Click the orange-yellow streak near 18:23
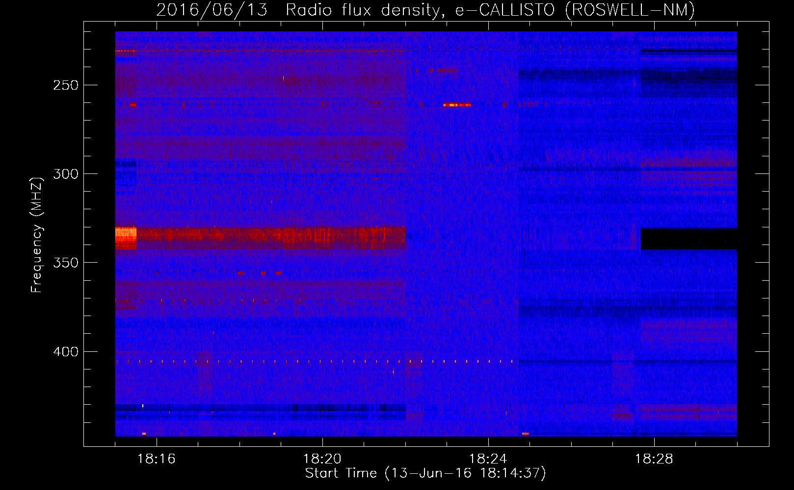 457,105
